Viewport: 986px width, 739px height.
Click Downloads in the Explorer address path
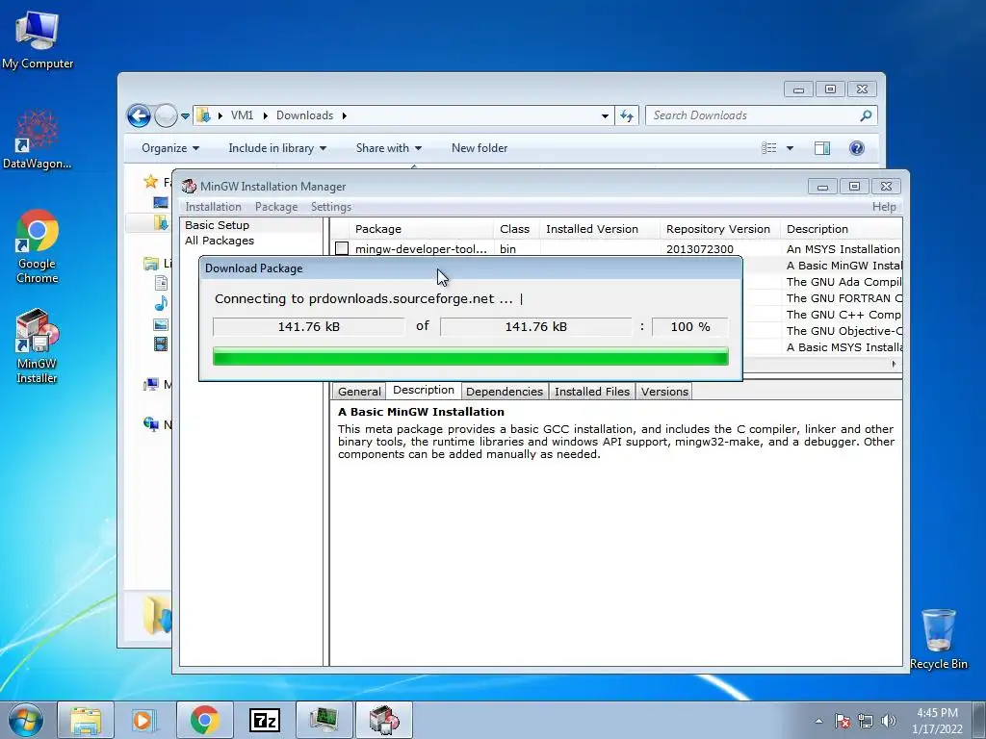(x=304, y=115)
